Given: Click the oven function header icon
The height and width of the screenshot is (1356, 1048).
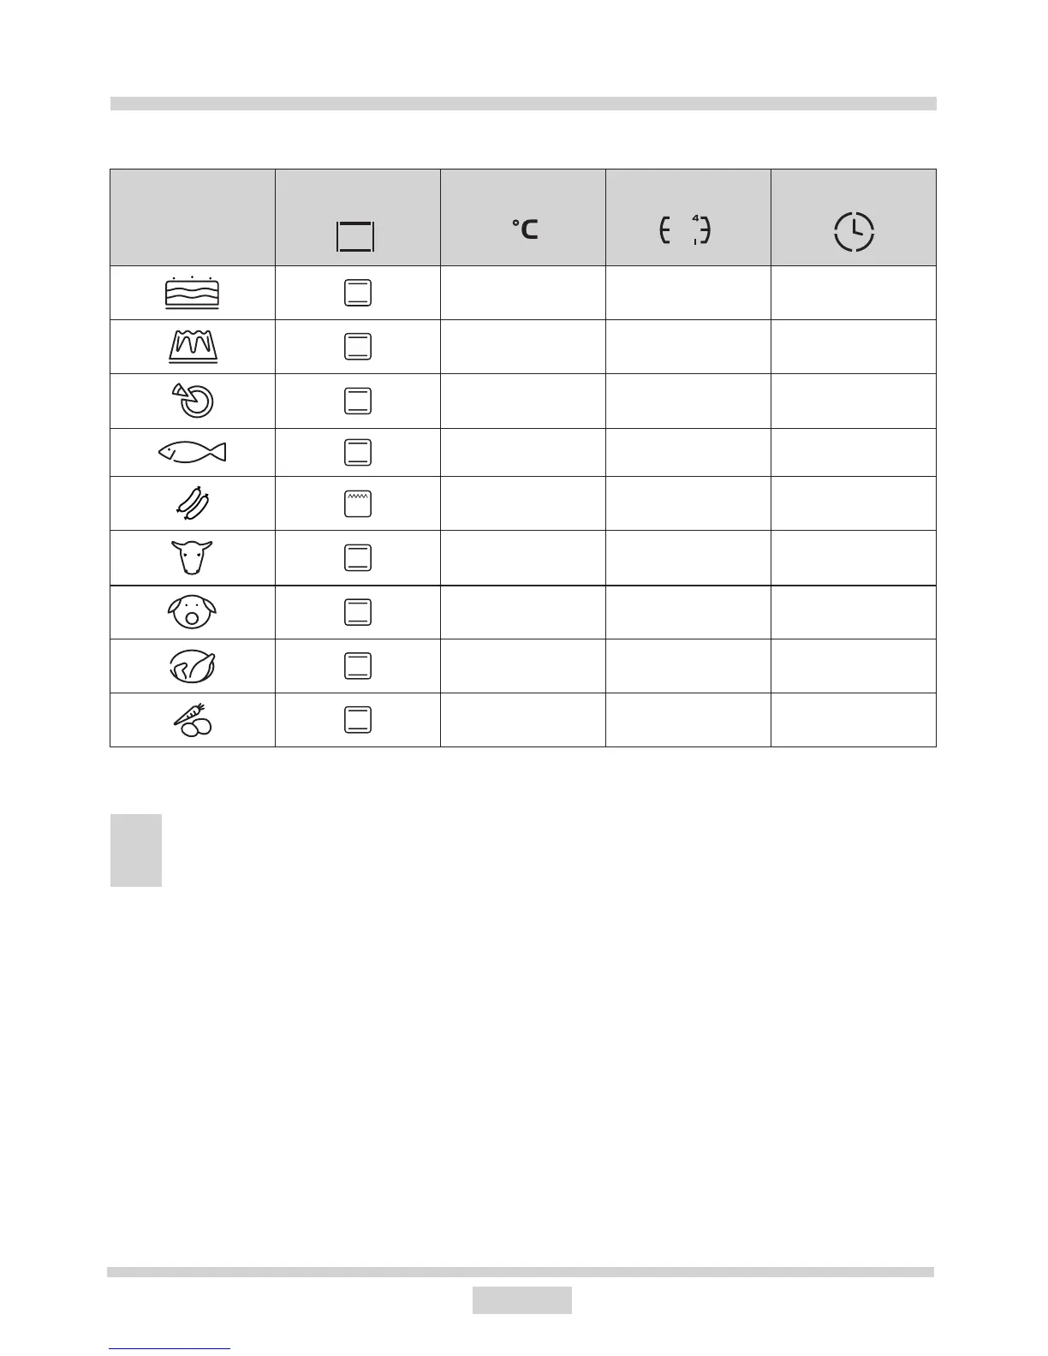Looking at the screenshot, I should 356,235.
